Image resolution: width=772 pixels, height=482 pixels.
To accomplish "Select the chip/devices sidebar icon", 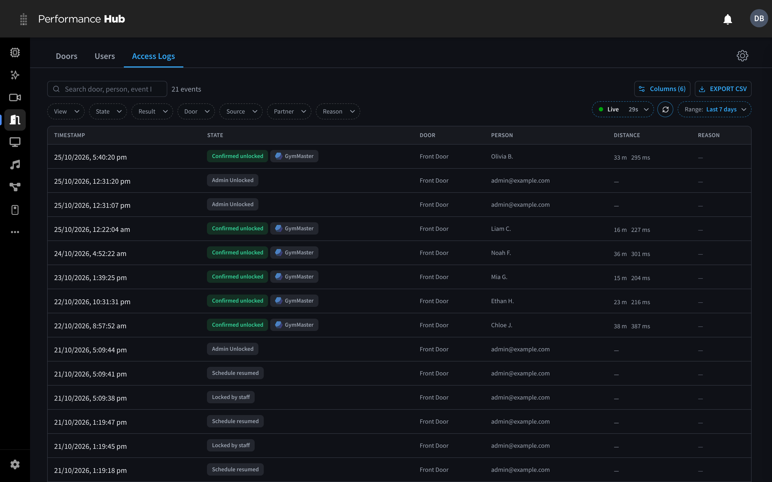I will point(15,52).
